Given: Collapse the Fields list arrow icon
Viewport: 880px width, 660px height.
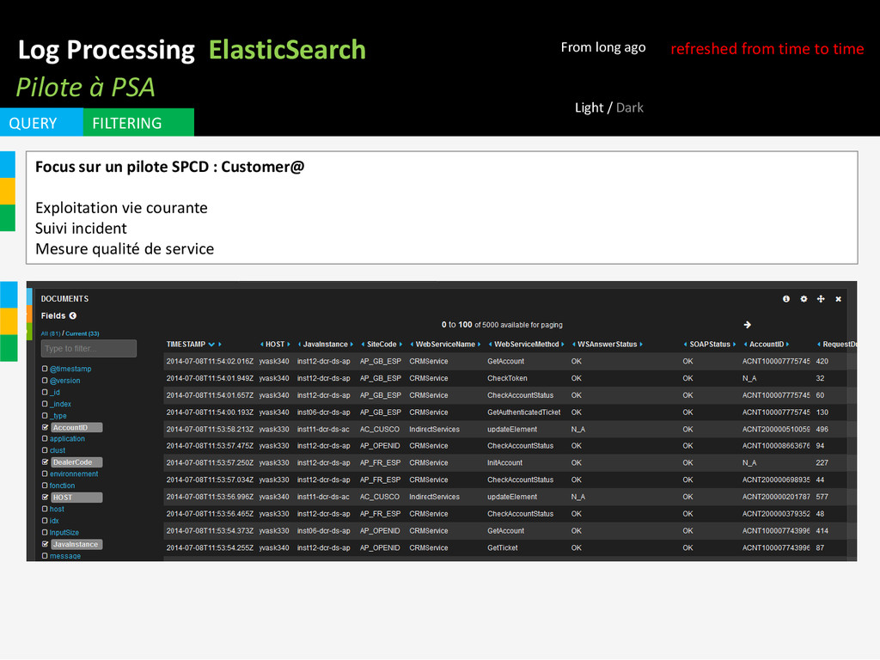Looking at the screenshot, I should (73, 316).
